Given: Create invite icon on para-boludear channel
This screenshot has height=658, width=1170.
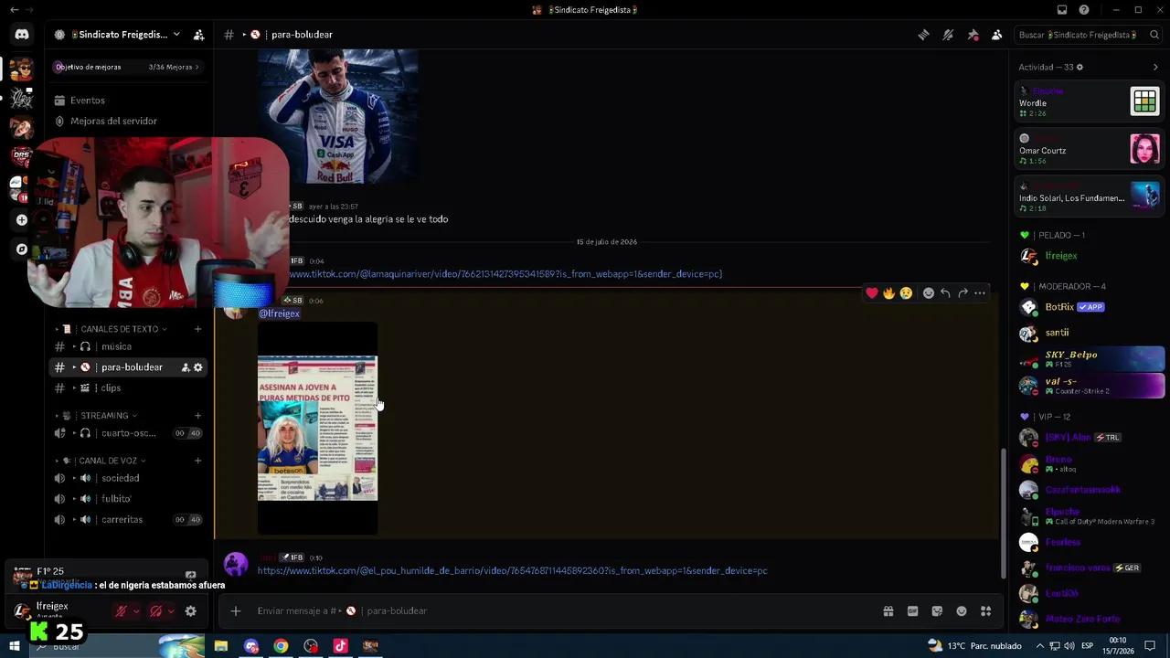Looking at the screenshot, I should (x=186, y=367).
